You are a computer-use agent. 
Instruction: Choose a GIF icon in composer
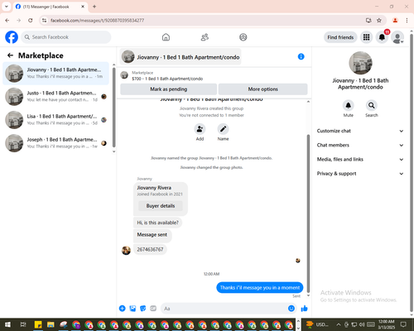point(153,309)
